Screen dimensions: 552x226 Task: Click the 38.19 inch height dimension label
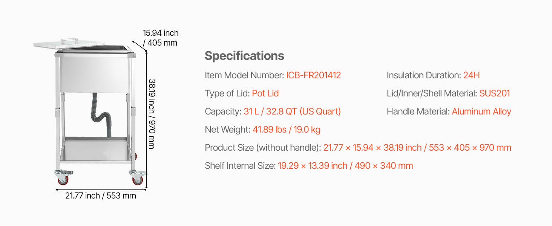(x=152, y=114)
